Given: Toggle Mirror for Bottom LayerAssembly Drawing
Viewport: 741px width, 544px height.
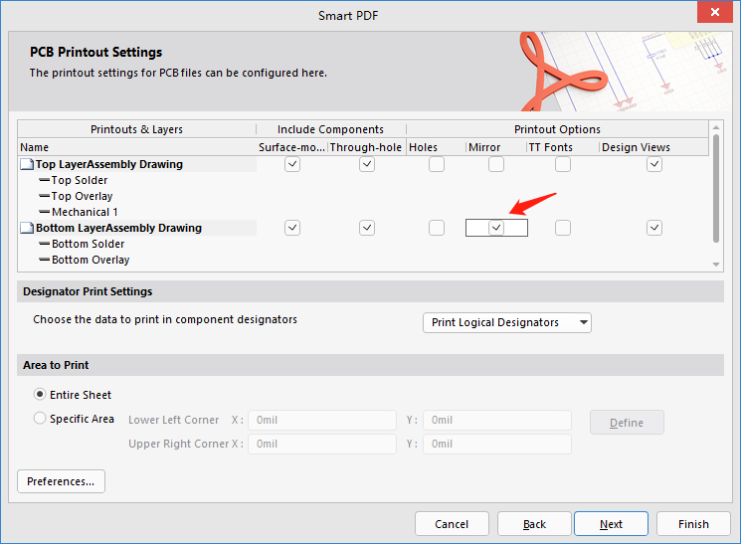Looking at the screenshot, I should point(496,228).
